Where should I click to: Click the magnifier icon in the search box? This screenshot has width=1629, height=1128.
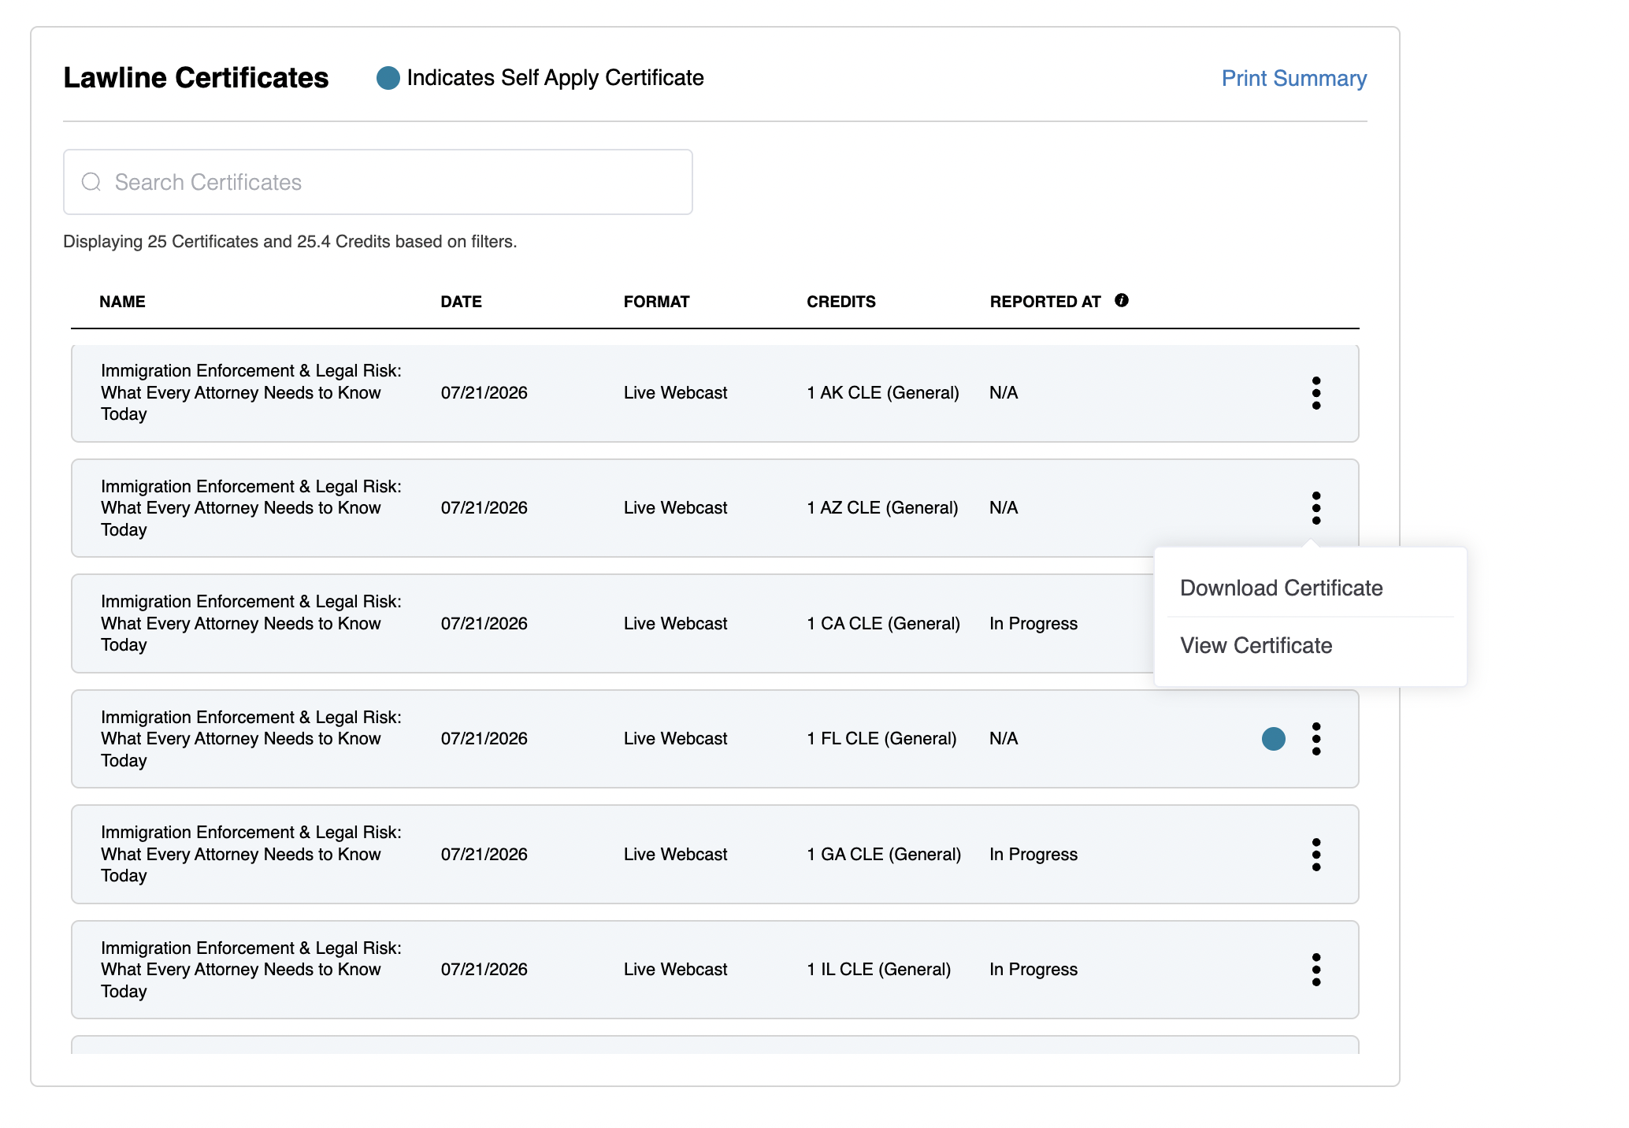(91, 182)
